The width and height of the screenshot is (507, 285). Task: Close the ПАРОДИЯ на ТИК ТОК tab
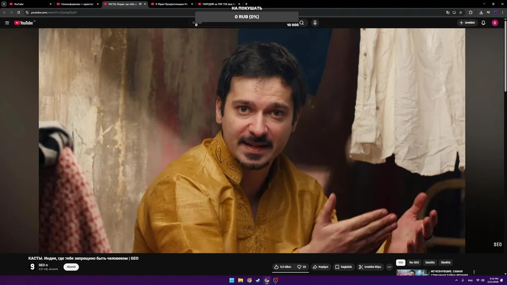239,4
